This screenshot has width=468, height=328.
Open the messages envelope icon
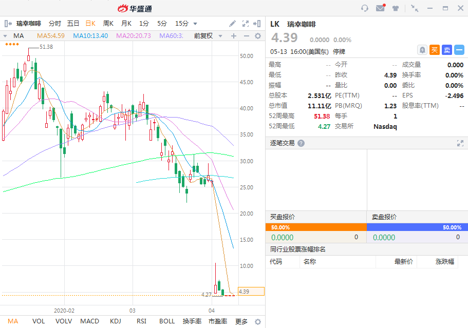click(381, 8)
